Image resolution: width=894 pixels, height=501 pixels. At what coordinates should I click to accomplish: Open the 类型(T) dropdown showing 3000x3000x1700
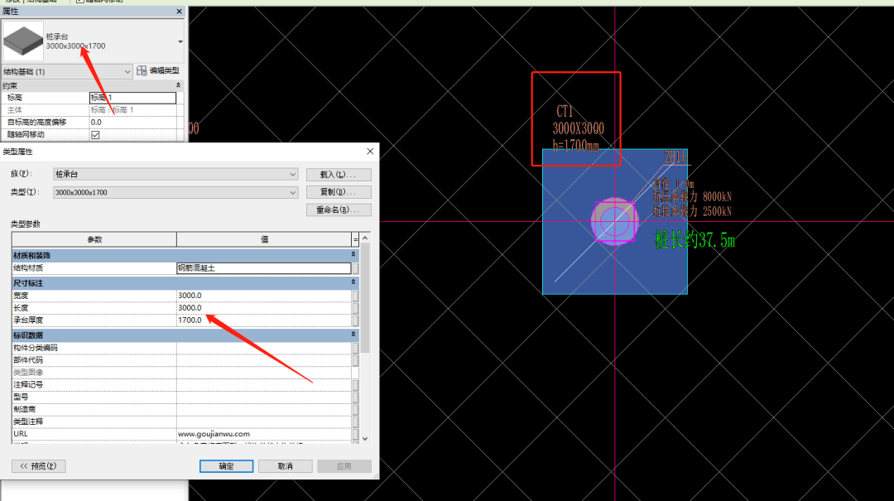click(x=175, y=192)
